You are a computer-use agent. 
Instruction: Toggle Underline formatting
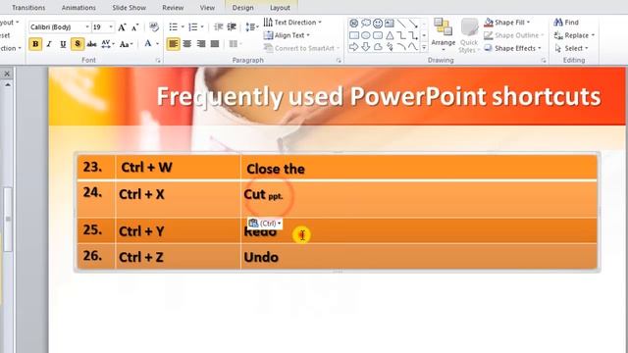click(x=63, y=43)
